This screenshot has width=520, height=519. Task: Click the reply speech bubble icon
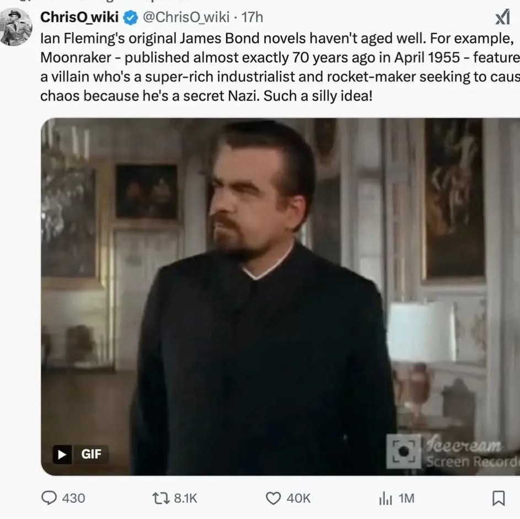pyautogui.click(x=50, y=499)
